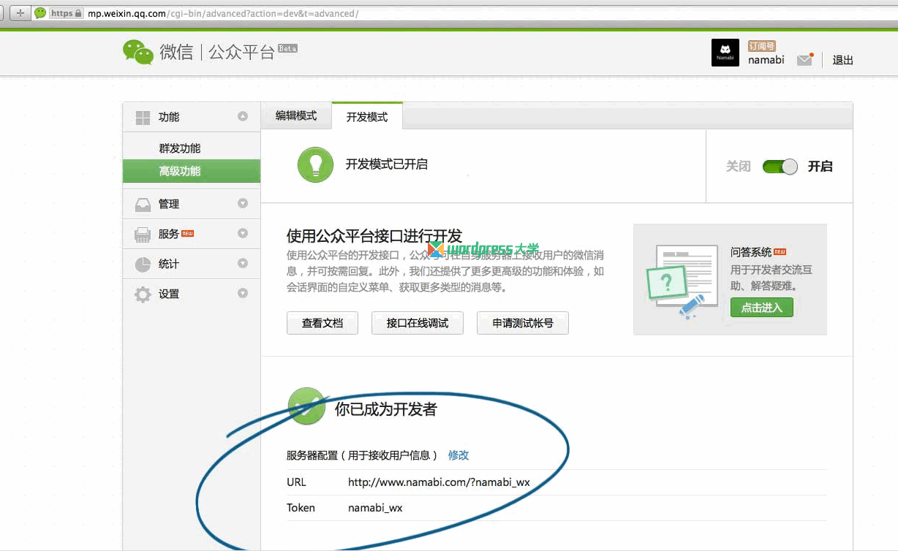
Task: Click the browser address bar URL
Action: (223, 13)
